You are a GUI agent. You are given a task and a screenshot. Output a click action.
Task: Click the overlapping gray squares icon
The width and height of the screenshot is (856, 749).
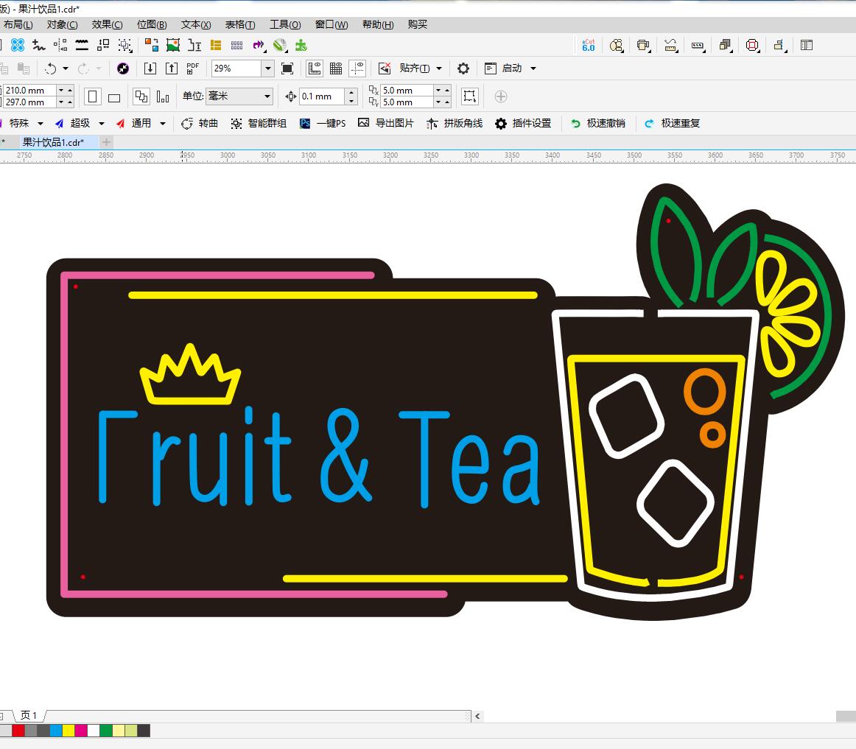click(725, 46)
